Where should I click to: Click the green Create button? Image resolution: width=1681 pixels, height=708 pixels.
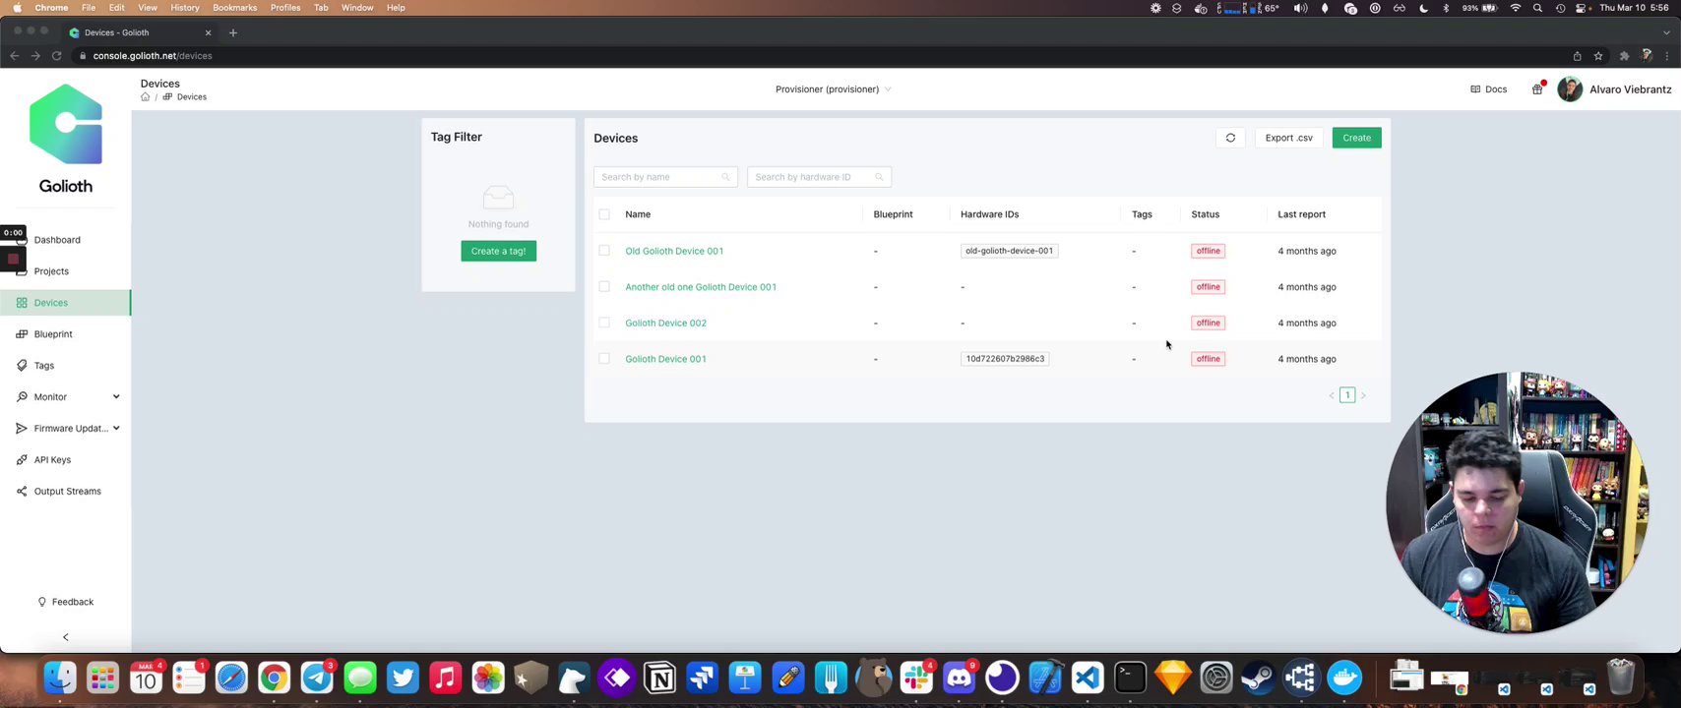point(1356,138)
